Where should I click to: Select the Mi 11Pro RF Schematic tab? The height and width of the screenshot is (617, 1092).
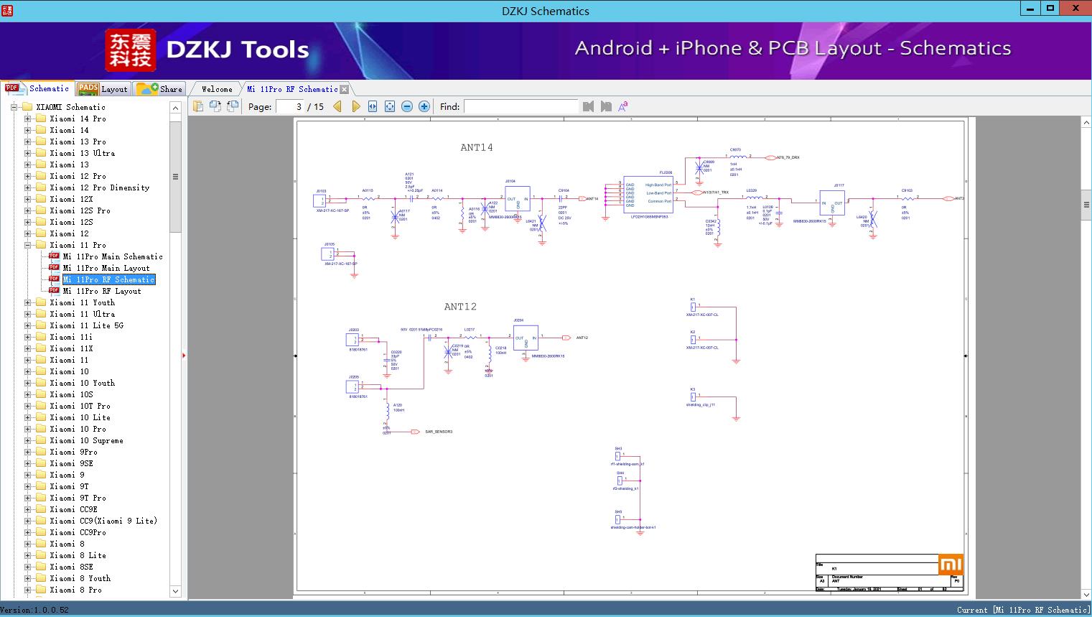click(x=292, y=89)
